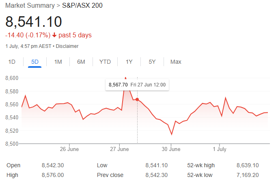Click the 52-wk high value
This screenshot has width=278, height=179.
tap(248, 165)
